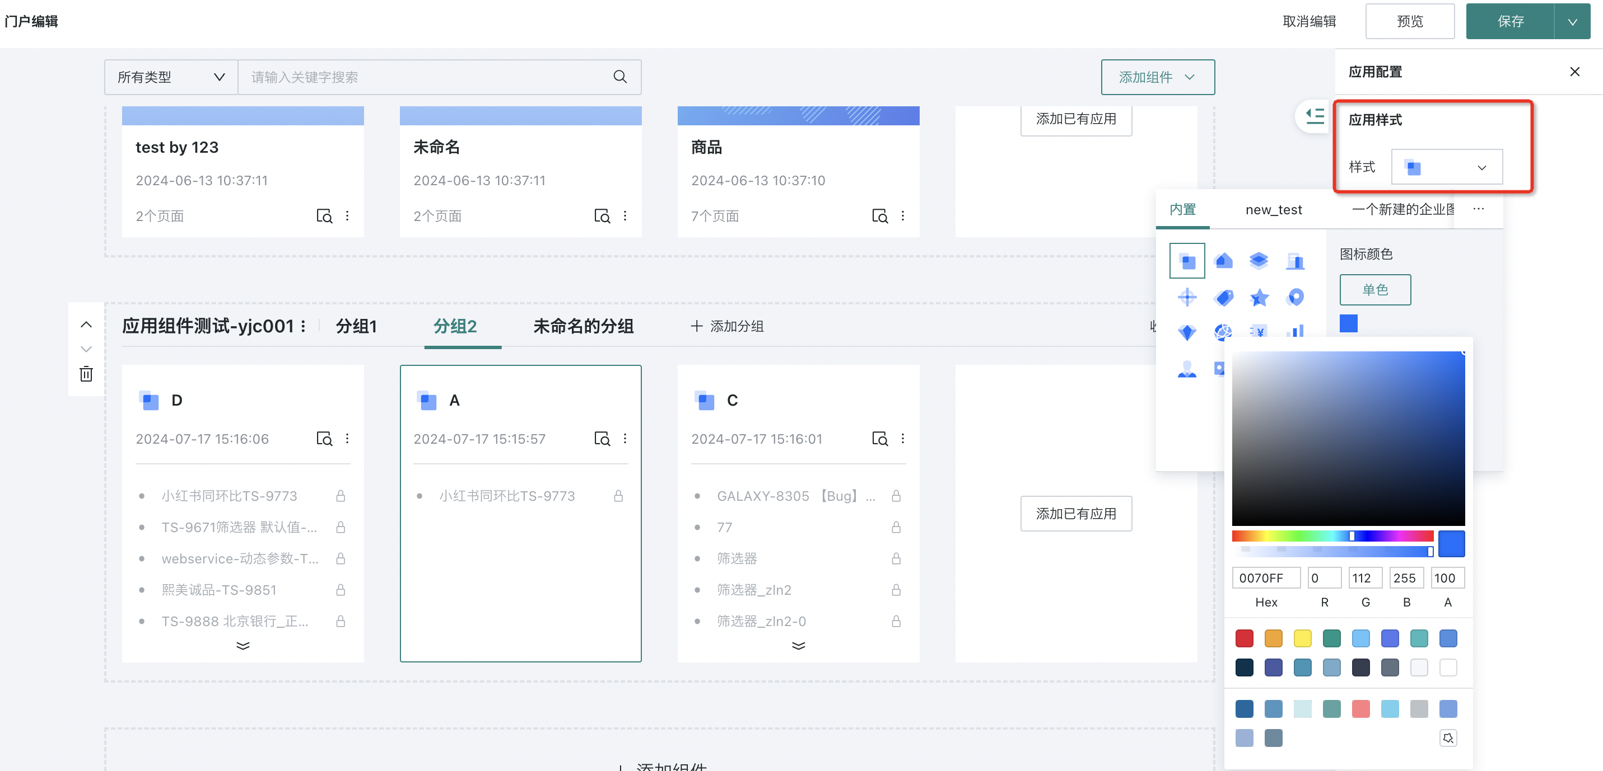Select the house icon in the built-in icon grid
This screenshot has width=1603, height=771.
[1223, 261]
